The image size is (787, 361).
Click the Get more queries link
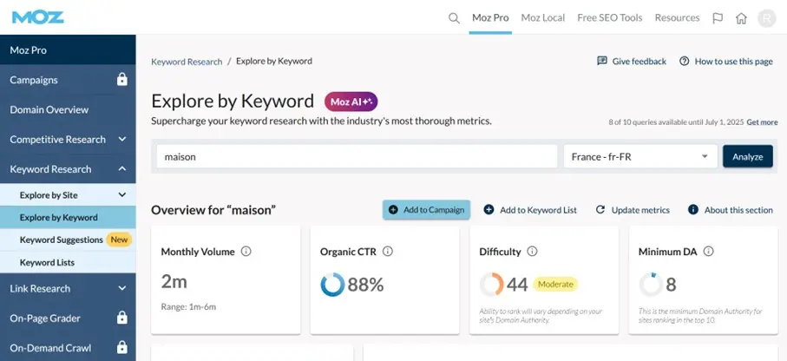pyautogui.click(x=762, y=122)
